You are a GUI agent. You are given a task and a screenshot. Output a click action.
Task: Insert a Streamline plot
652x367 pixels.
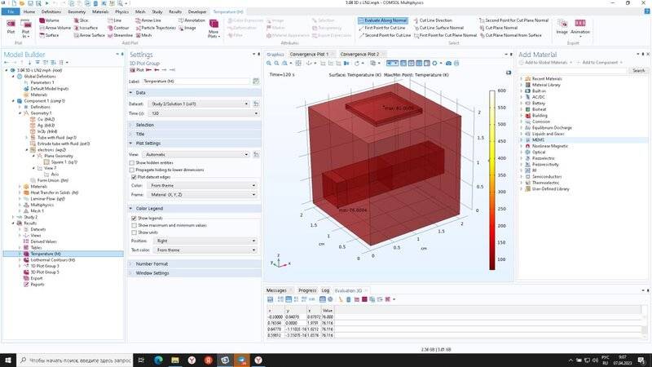[119, 36]
